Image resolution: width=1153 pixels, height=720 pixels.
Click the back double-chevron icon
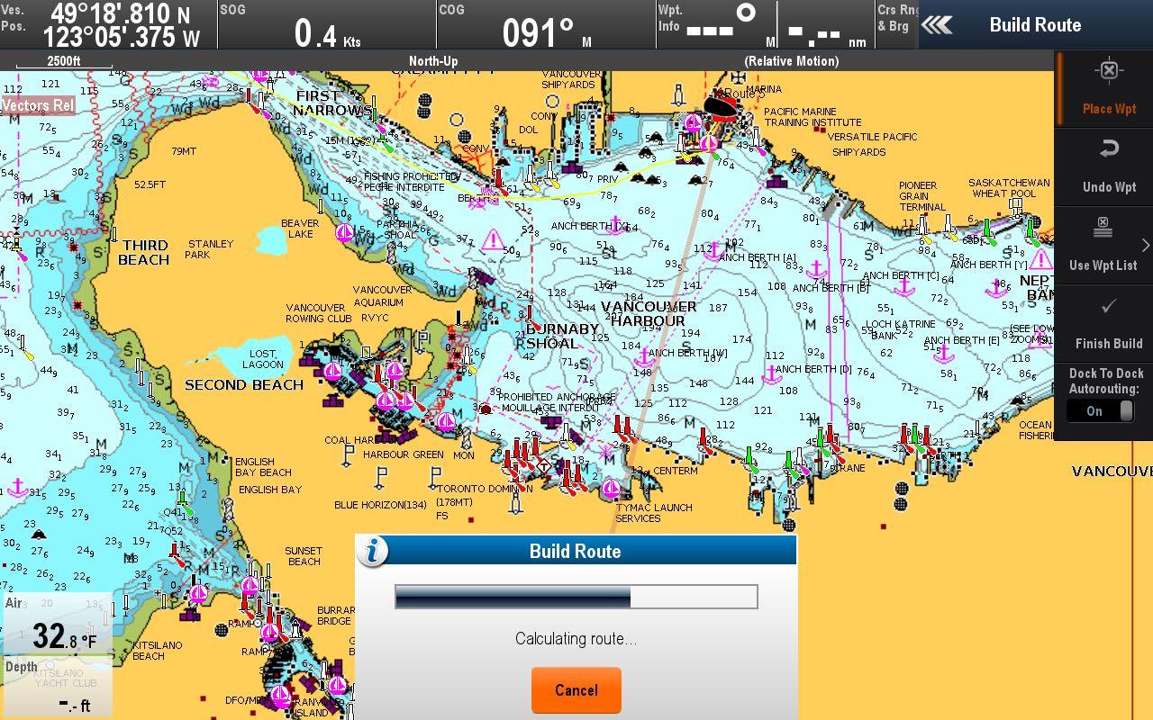937,25
